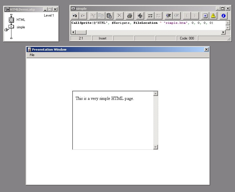Click the greyed Uncomment lines icon
The image size is (235, 192).
(158, 16)
